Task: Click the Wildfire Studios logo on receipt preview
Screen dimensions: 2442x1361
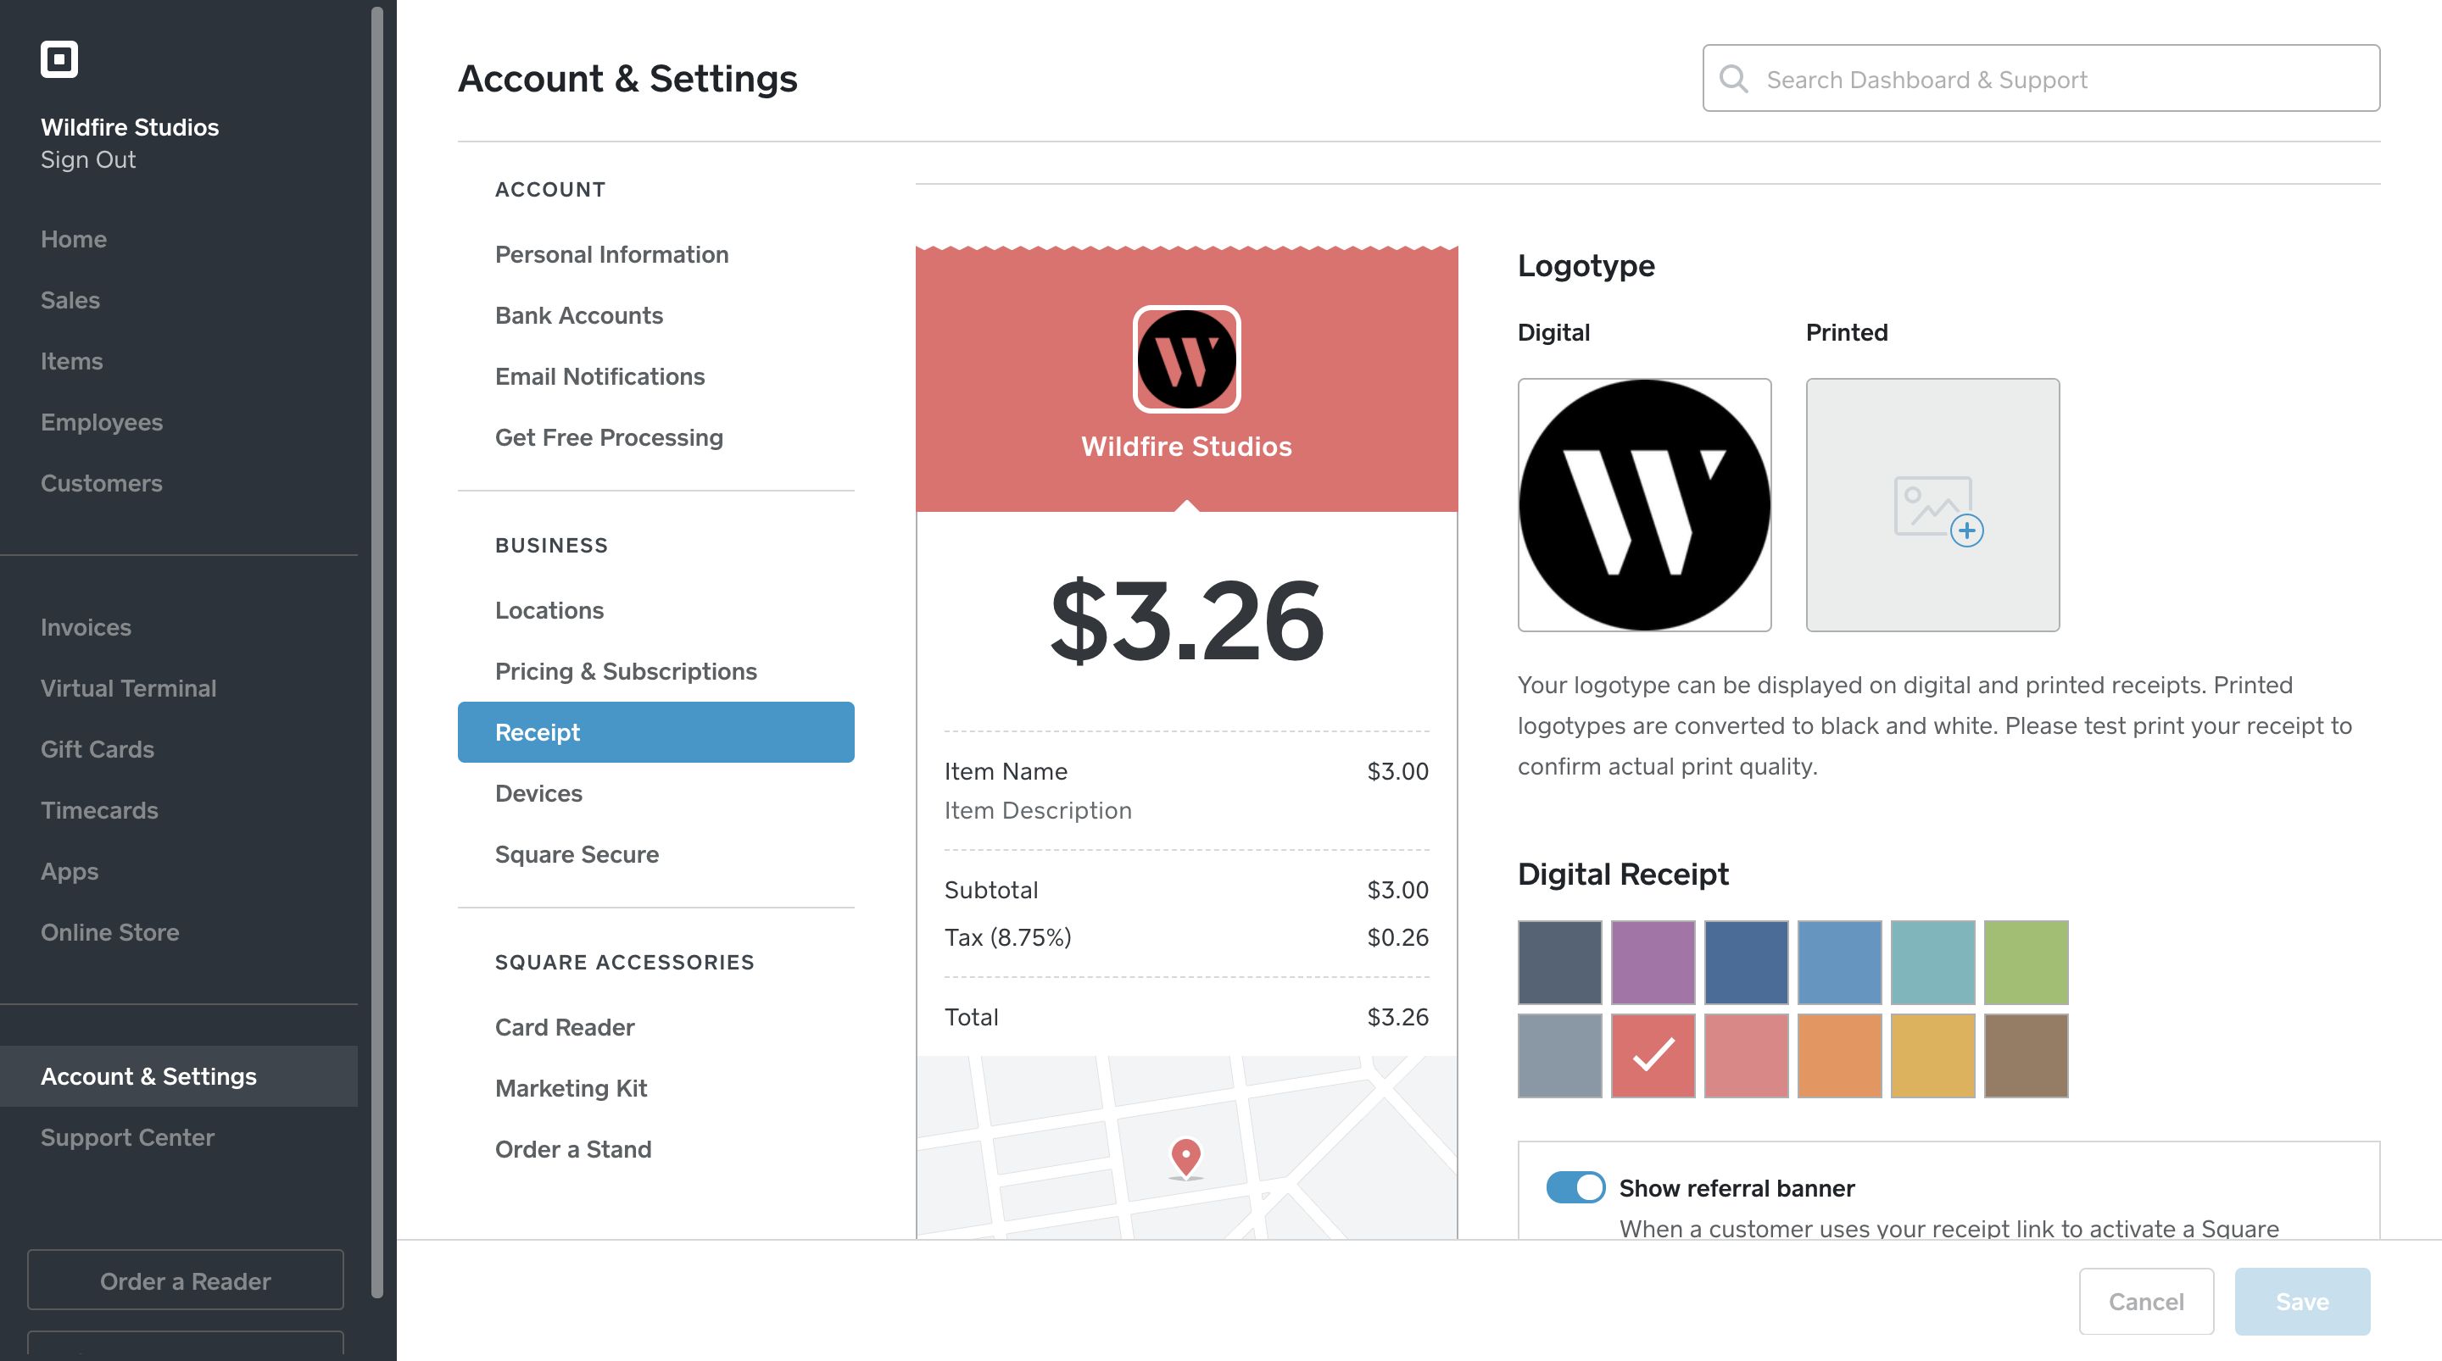Action: click(x=1186, y=359)
